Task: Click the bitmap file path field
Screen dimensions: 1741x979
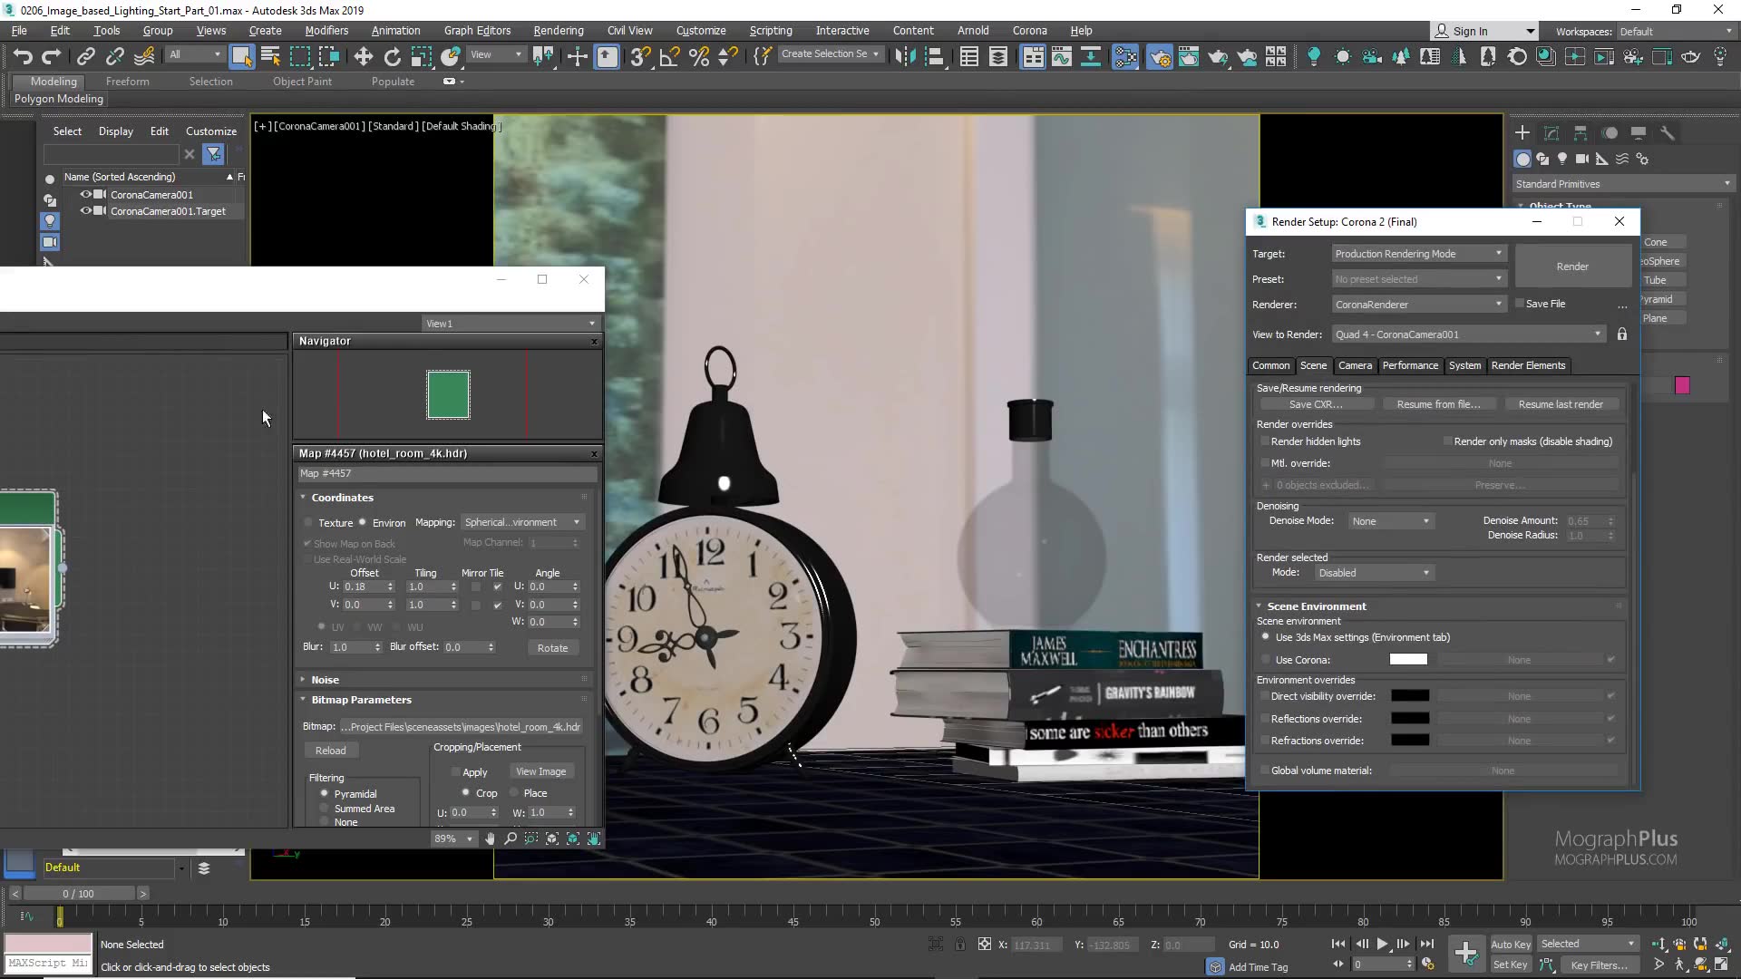Action: [462, 727]
